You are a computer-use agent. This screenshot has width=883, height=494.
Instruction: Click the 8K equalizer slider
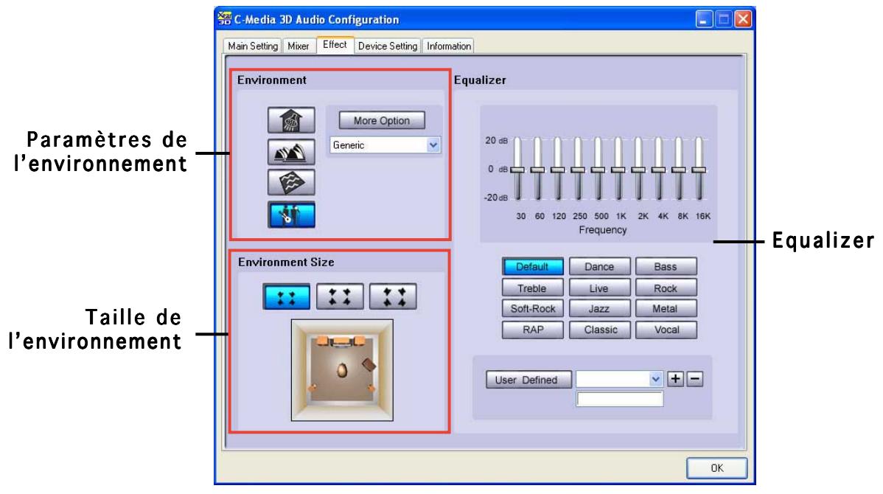[679, 169]
